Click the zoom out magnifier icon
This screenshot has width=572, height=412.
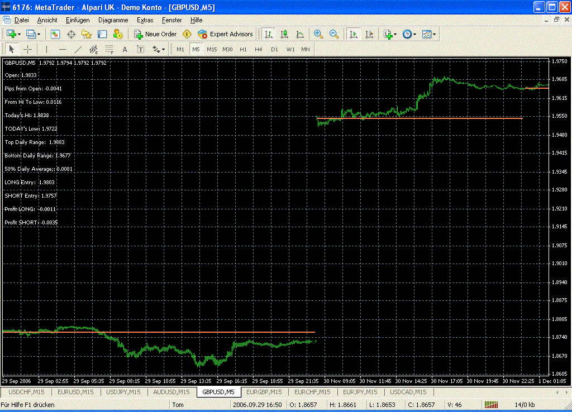click(334, 34)
